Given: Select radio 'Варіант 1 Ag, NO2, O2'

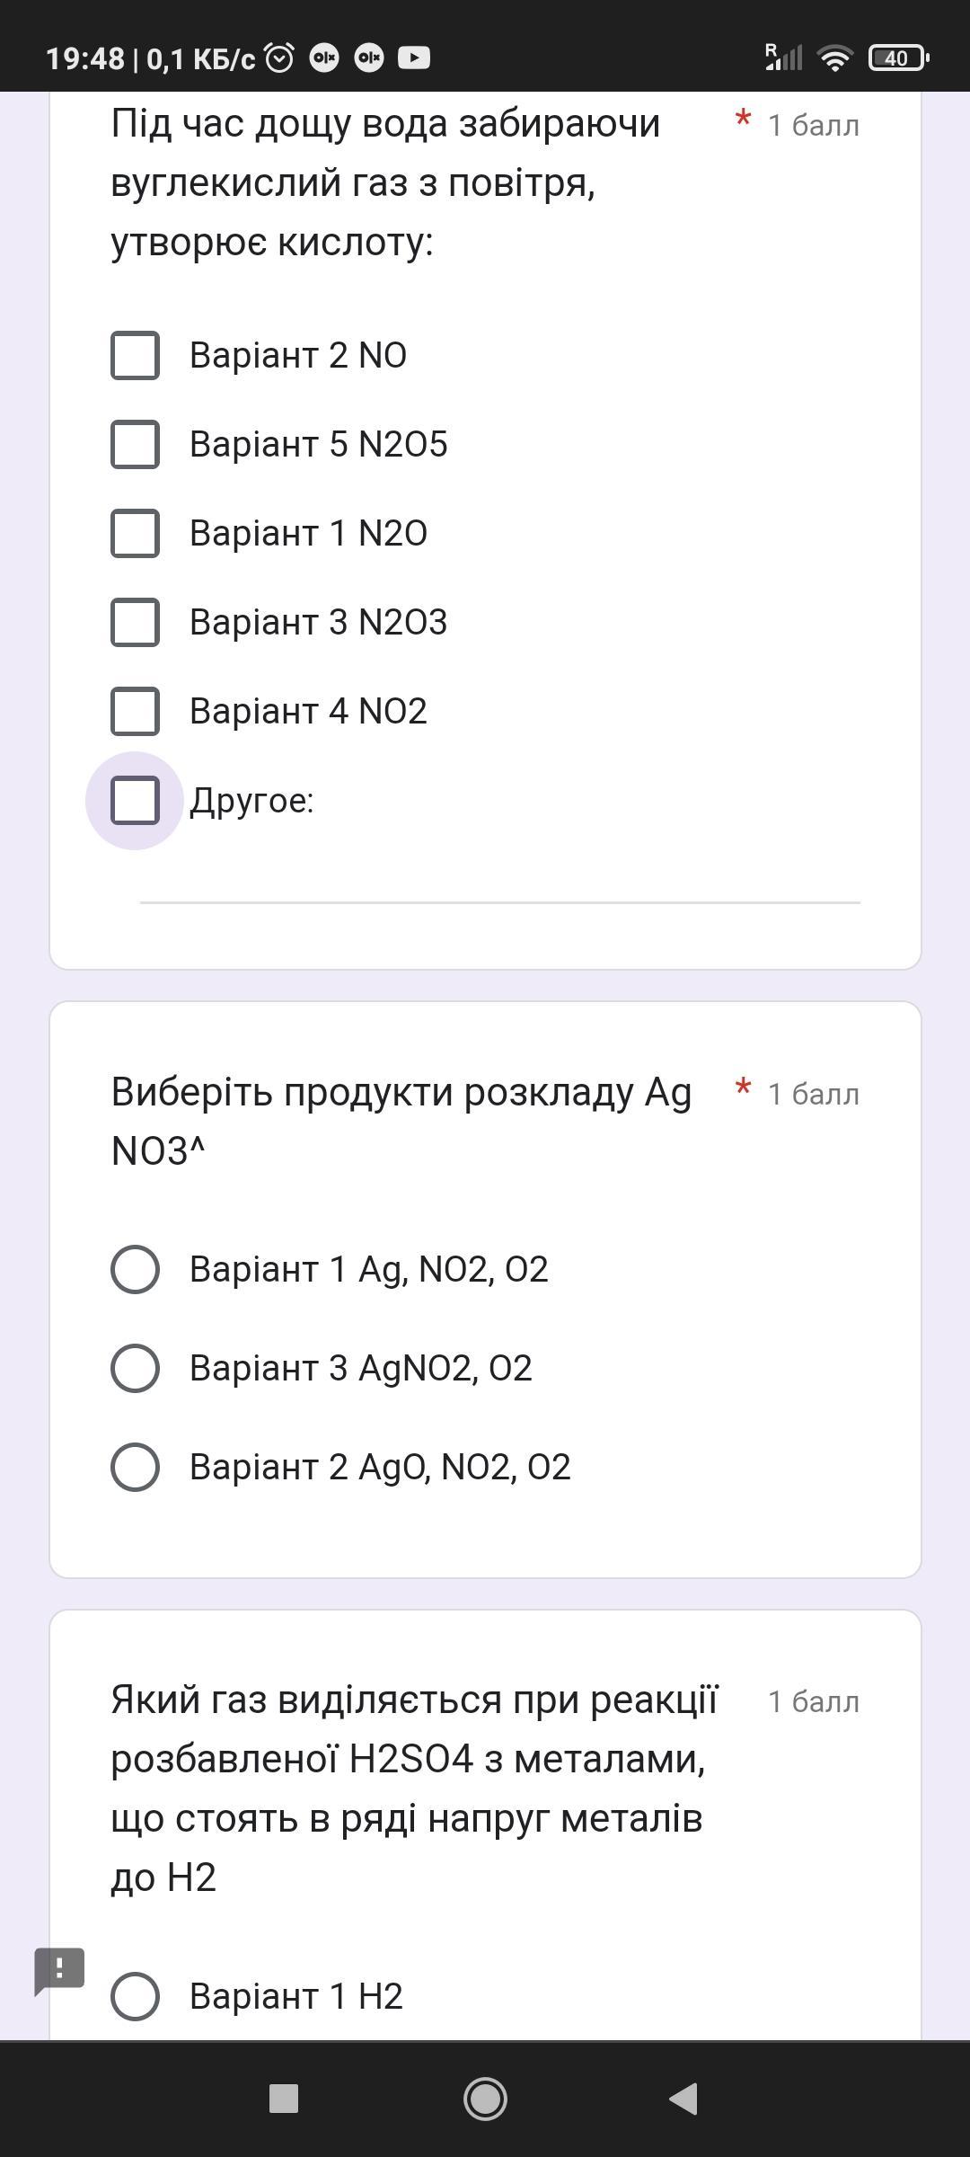Looking at the screenshot, I should (135, 1269).
